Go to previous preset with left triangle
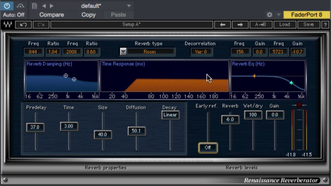This screenshot has width=331, height=186. click(44, 6)
